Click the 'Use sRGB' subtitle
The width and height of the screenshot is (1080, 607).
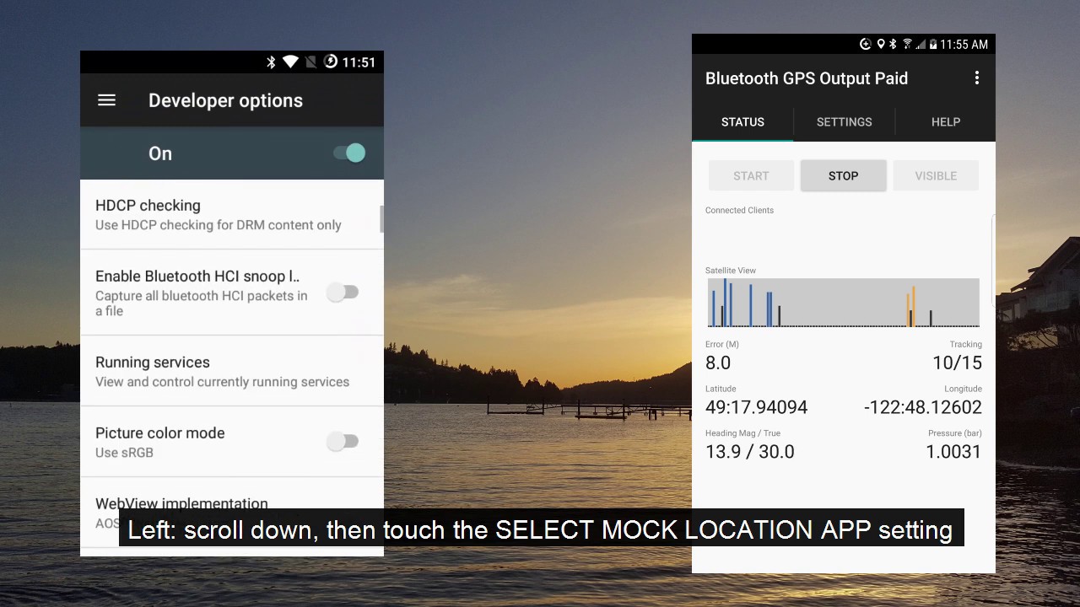tap(124, 453)
